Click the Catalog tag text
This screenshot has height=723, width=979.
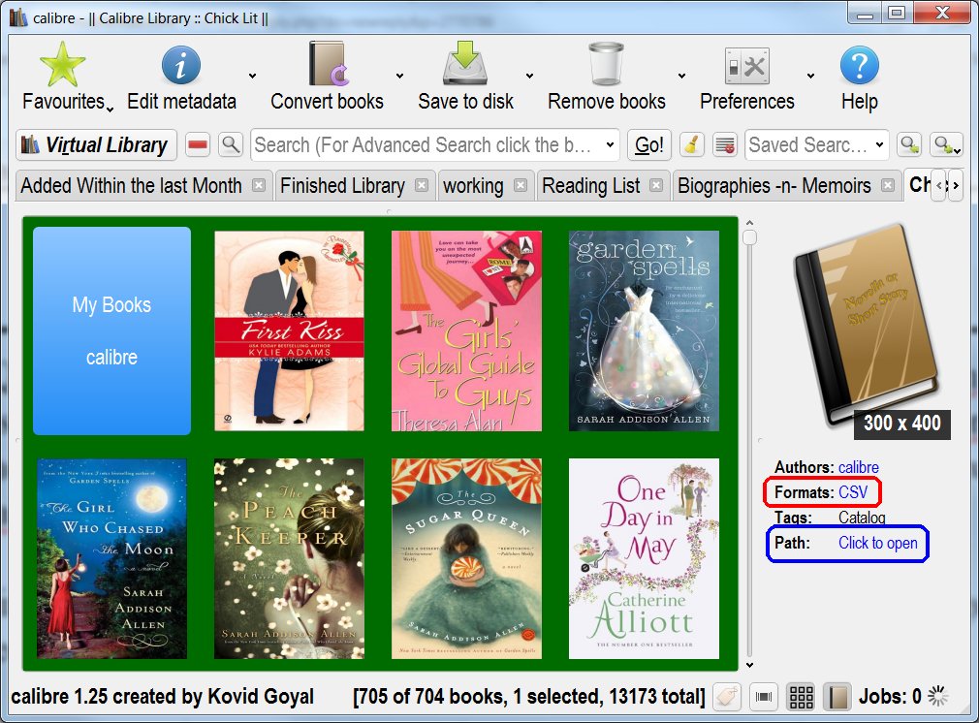862,518
